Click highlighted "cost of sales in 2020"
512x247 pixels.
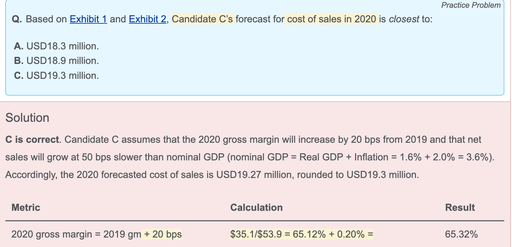pyautogui.click(x=332, y=19)
